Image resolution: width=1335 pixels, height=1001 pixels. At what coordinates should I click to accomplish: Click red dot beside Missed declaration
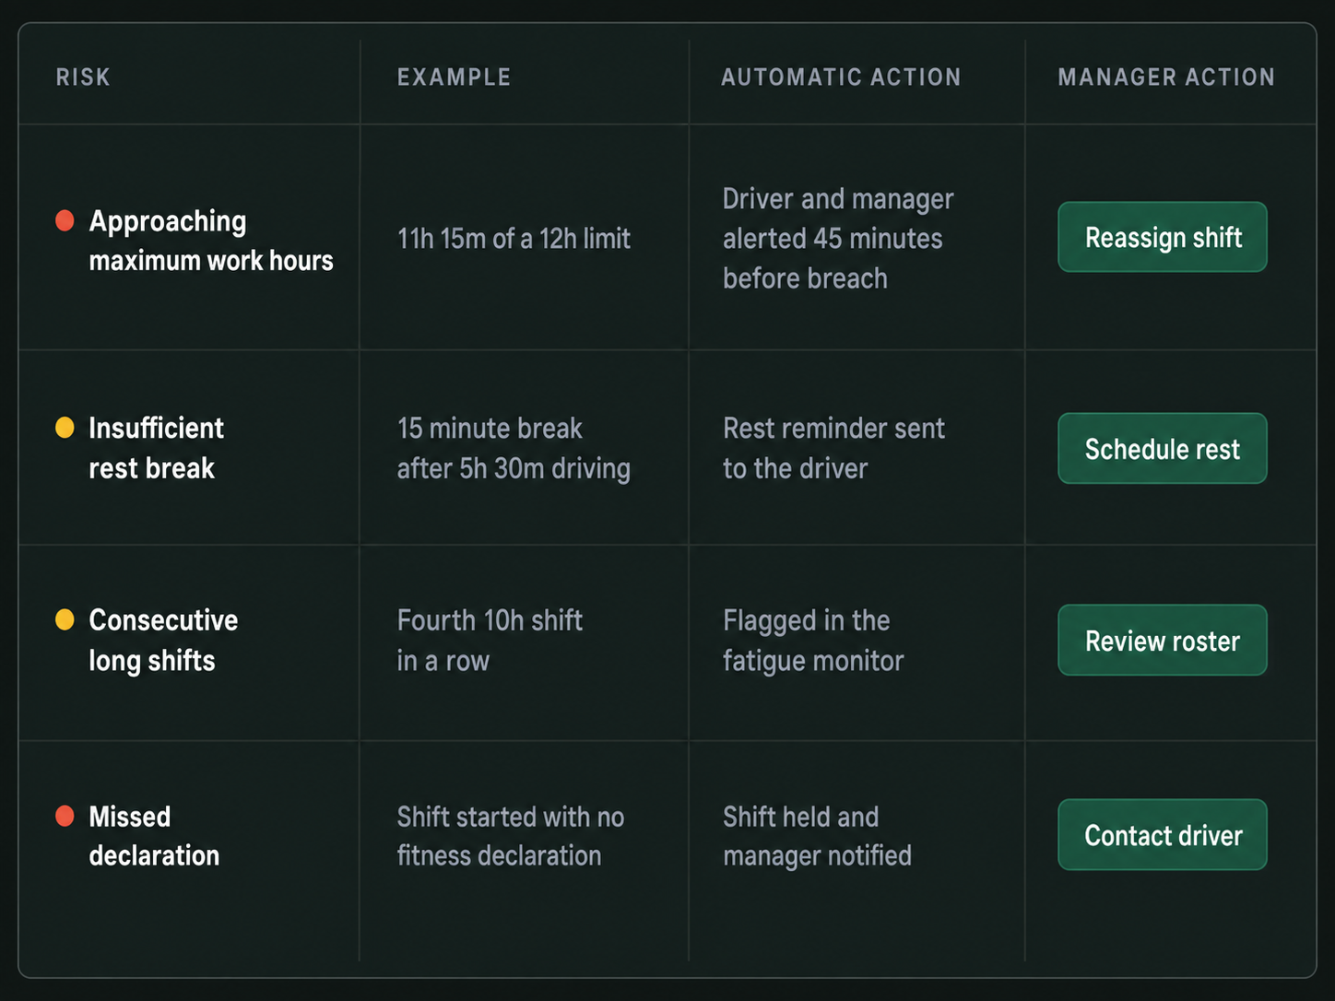click(x=65, y=816)
